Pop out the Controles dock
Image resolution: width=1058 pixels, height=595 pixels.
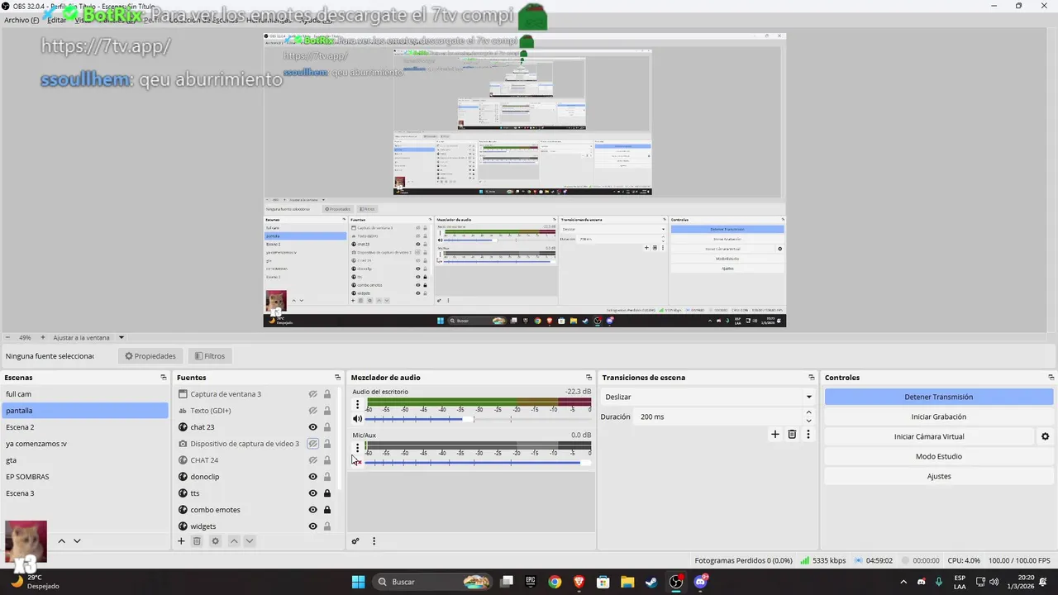1051,378
